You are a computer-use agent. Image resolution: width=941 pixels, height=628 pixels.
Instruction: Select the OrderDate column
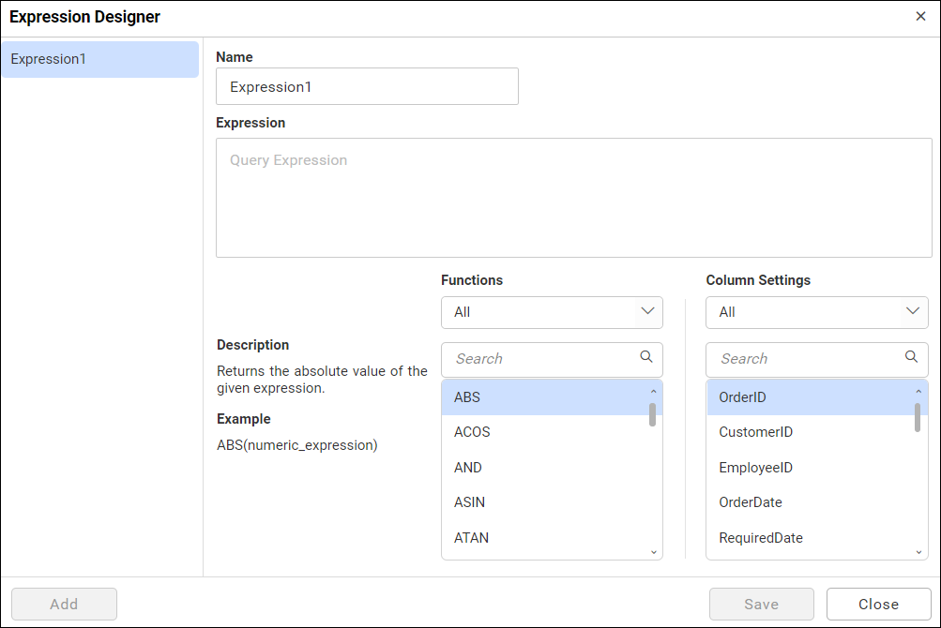coord(750,502)
